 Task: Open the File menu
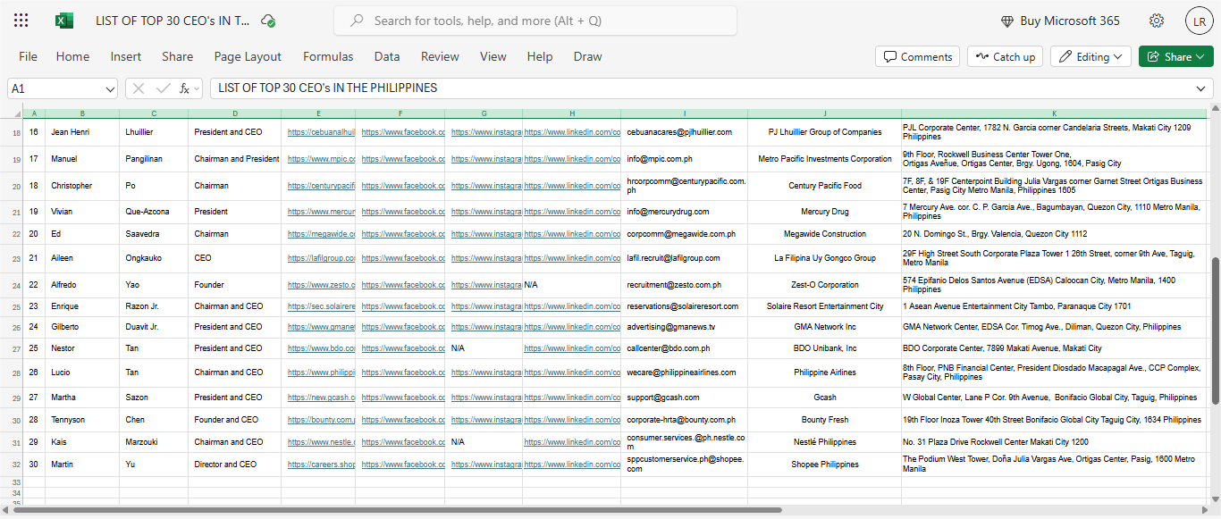28,56
